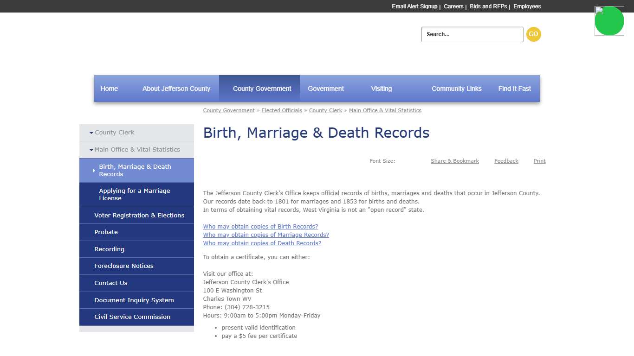This screenshot has width=634, height=356.
Task: Open the Visiting menu
Action: tap(381, 89)
